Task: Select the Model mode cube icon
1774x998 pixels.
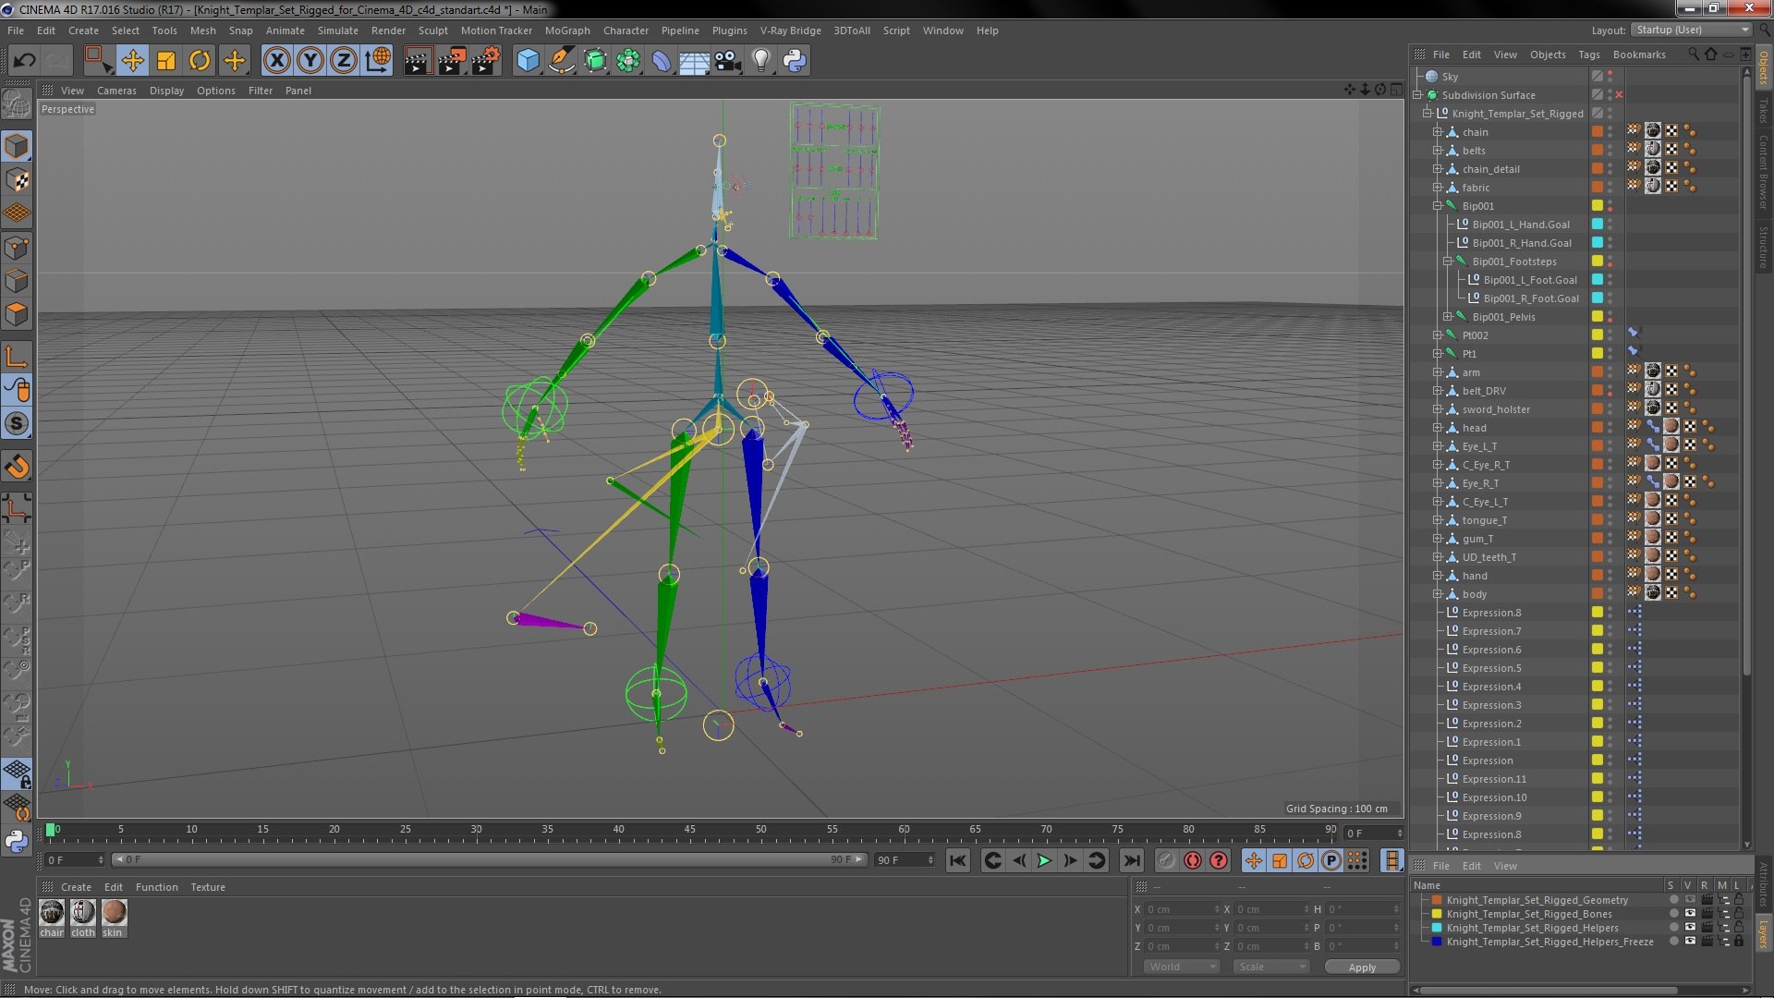Action: pos(17,146)
